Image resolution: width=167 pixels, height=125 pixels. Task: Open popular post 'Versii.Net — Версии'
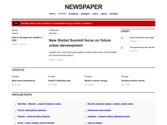coord(39,104)
